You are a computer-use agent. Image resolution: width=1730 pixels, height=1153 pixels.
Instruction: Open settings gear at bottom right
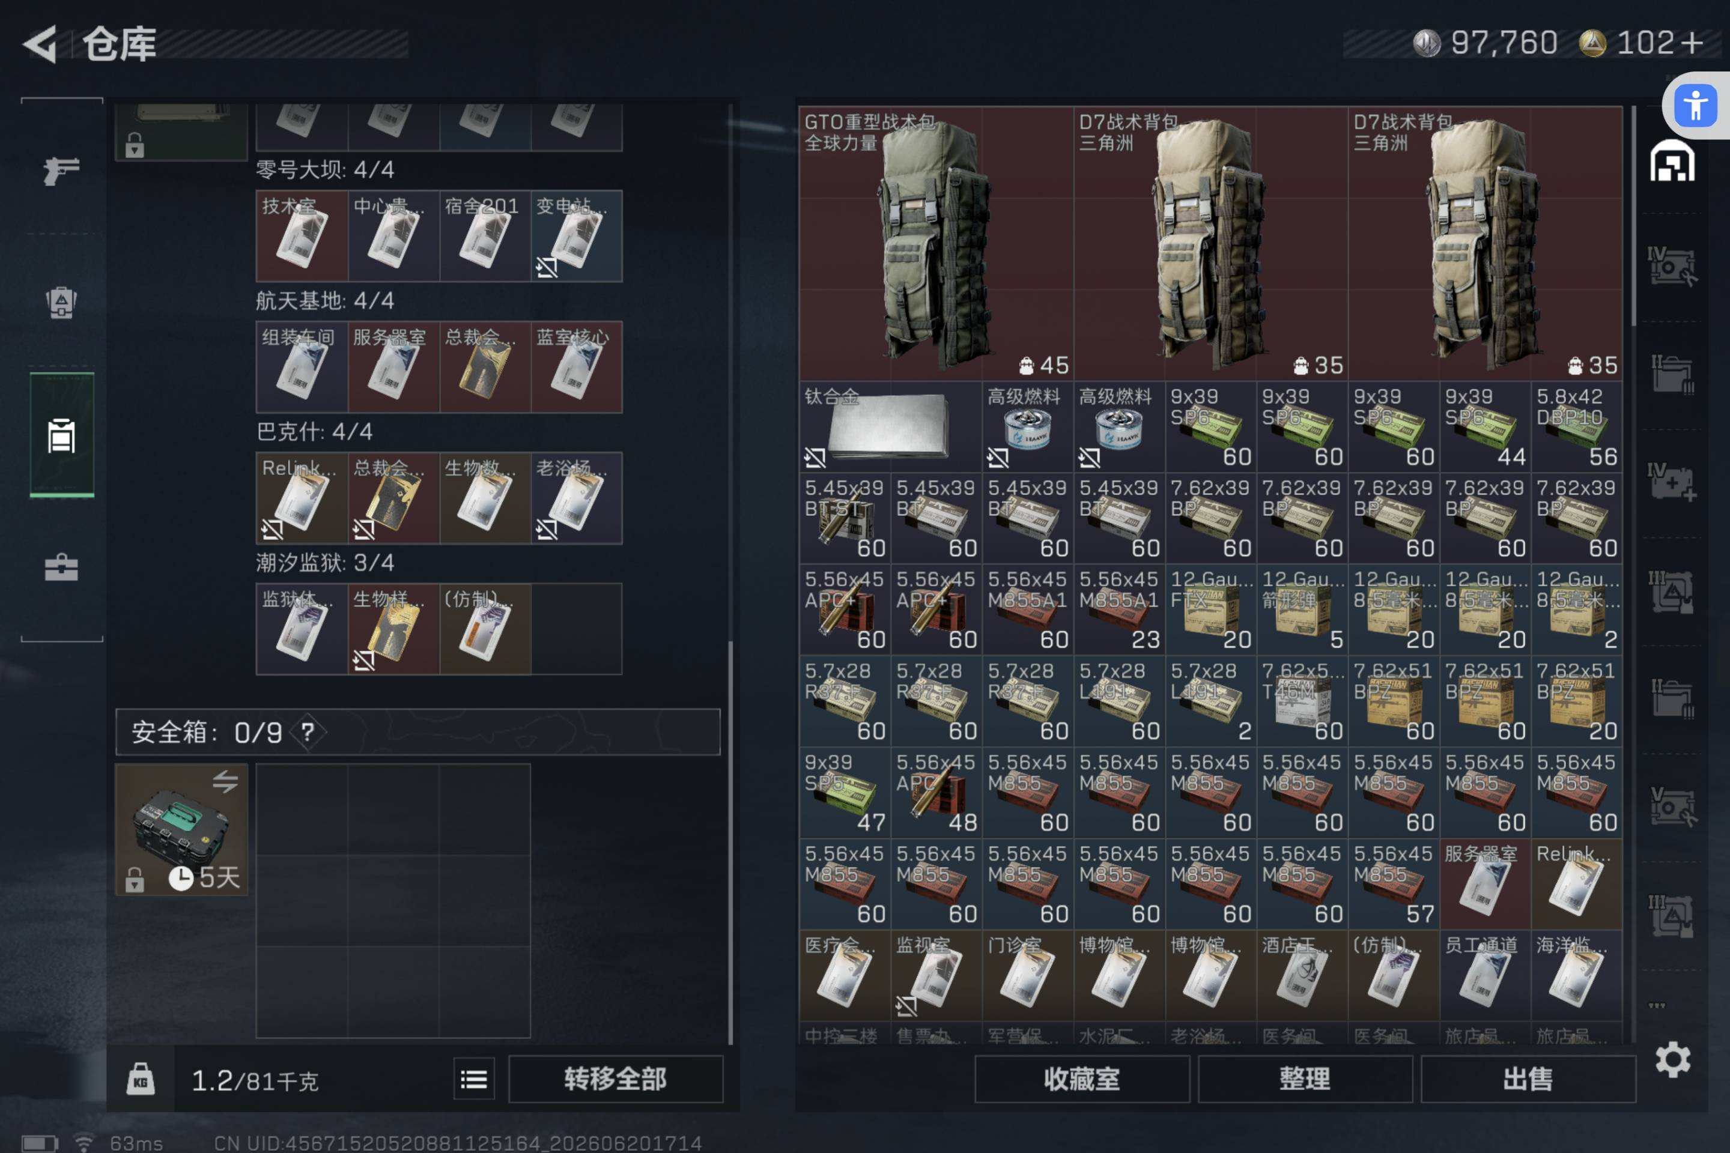[1672, 1059]
